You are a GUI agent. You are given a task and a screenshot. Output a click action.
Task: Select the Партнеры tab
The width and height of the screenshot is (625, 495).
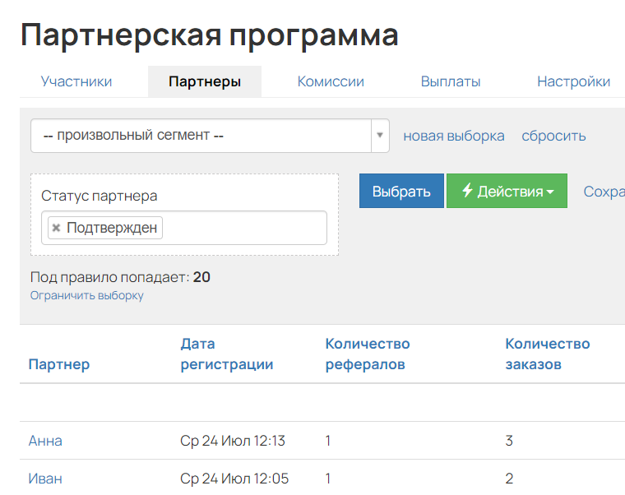click(x=205, y=81)
